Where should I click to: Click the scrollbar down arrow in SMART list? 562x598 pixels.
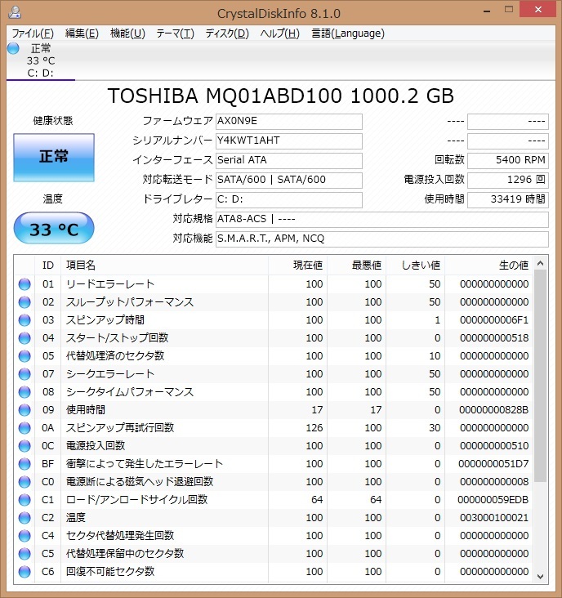[540, 577]
